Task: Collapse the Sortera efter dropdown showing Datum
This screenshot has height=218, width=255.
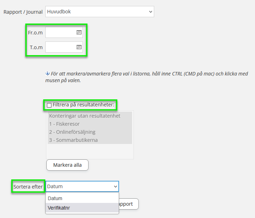Action: (82, 187)
